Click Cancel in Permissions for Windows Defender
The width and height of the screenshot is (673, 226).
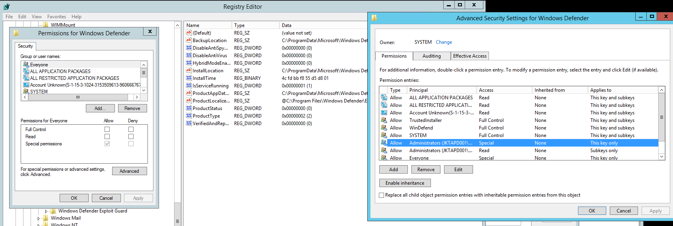tap(106, 198)
